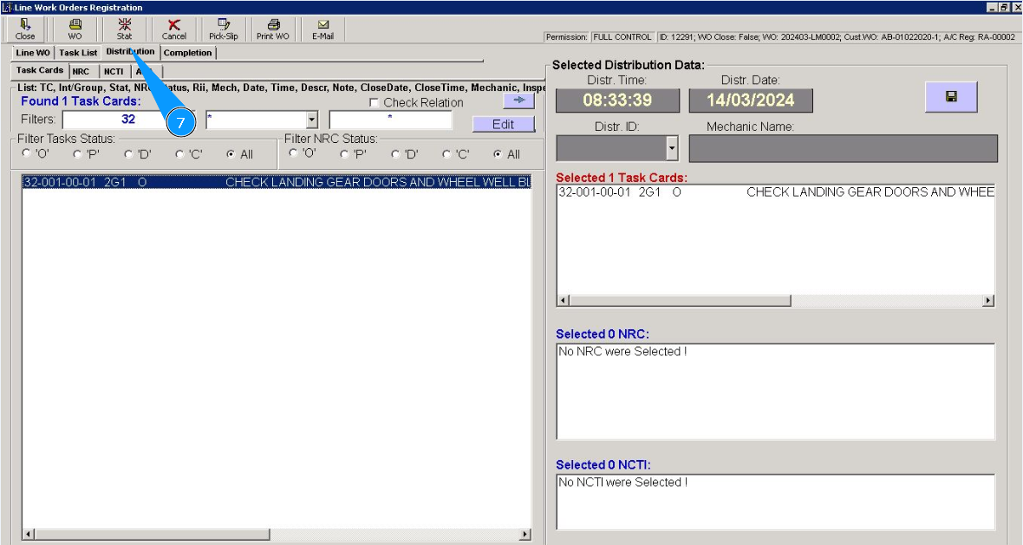
Task: Select Filter NRC Status 'P' radio
Action: pos(344,154)
